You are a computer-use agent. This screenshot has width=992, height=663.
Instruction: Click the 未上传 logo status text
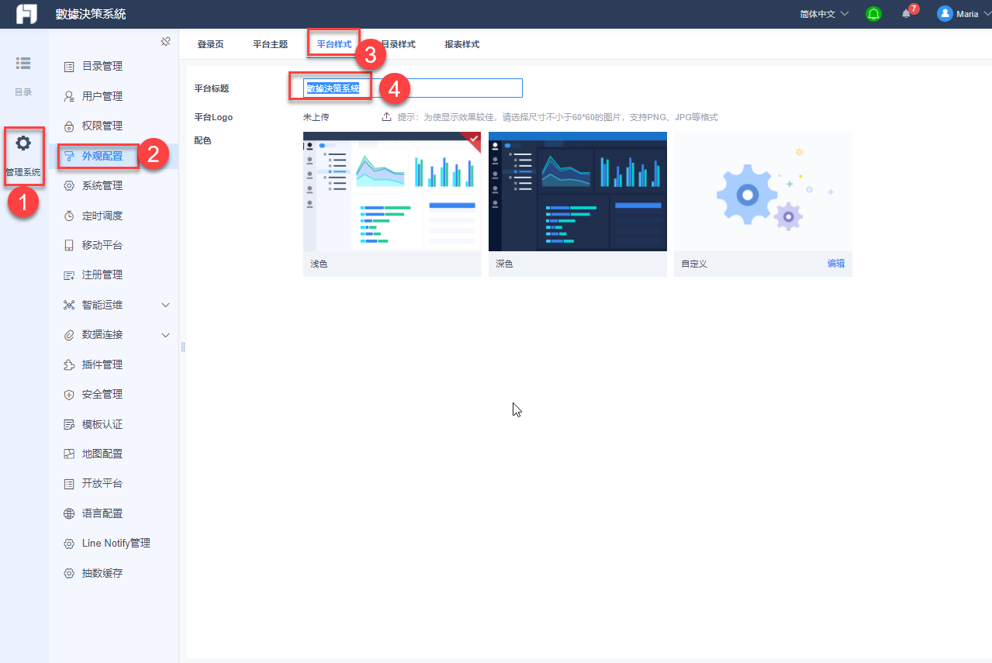(316, 117)
